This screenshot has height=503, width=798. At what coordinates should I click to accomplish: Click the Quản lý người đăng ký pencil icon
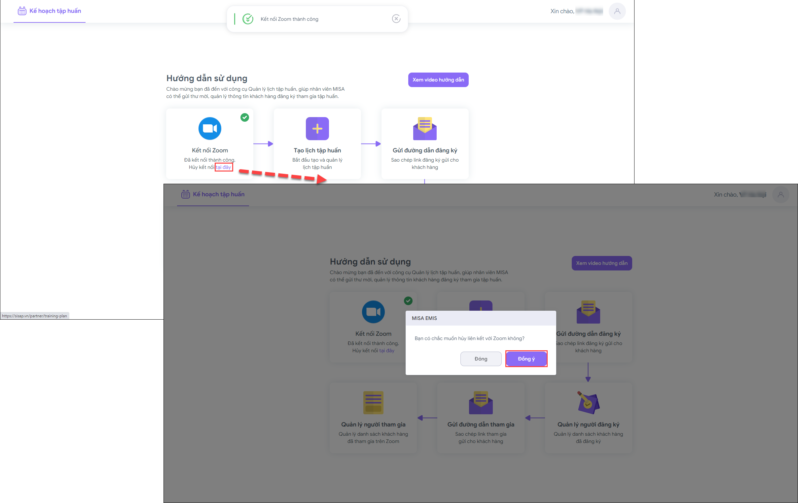click(x=588, y=402)
